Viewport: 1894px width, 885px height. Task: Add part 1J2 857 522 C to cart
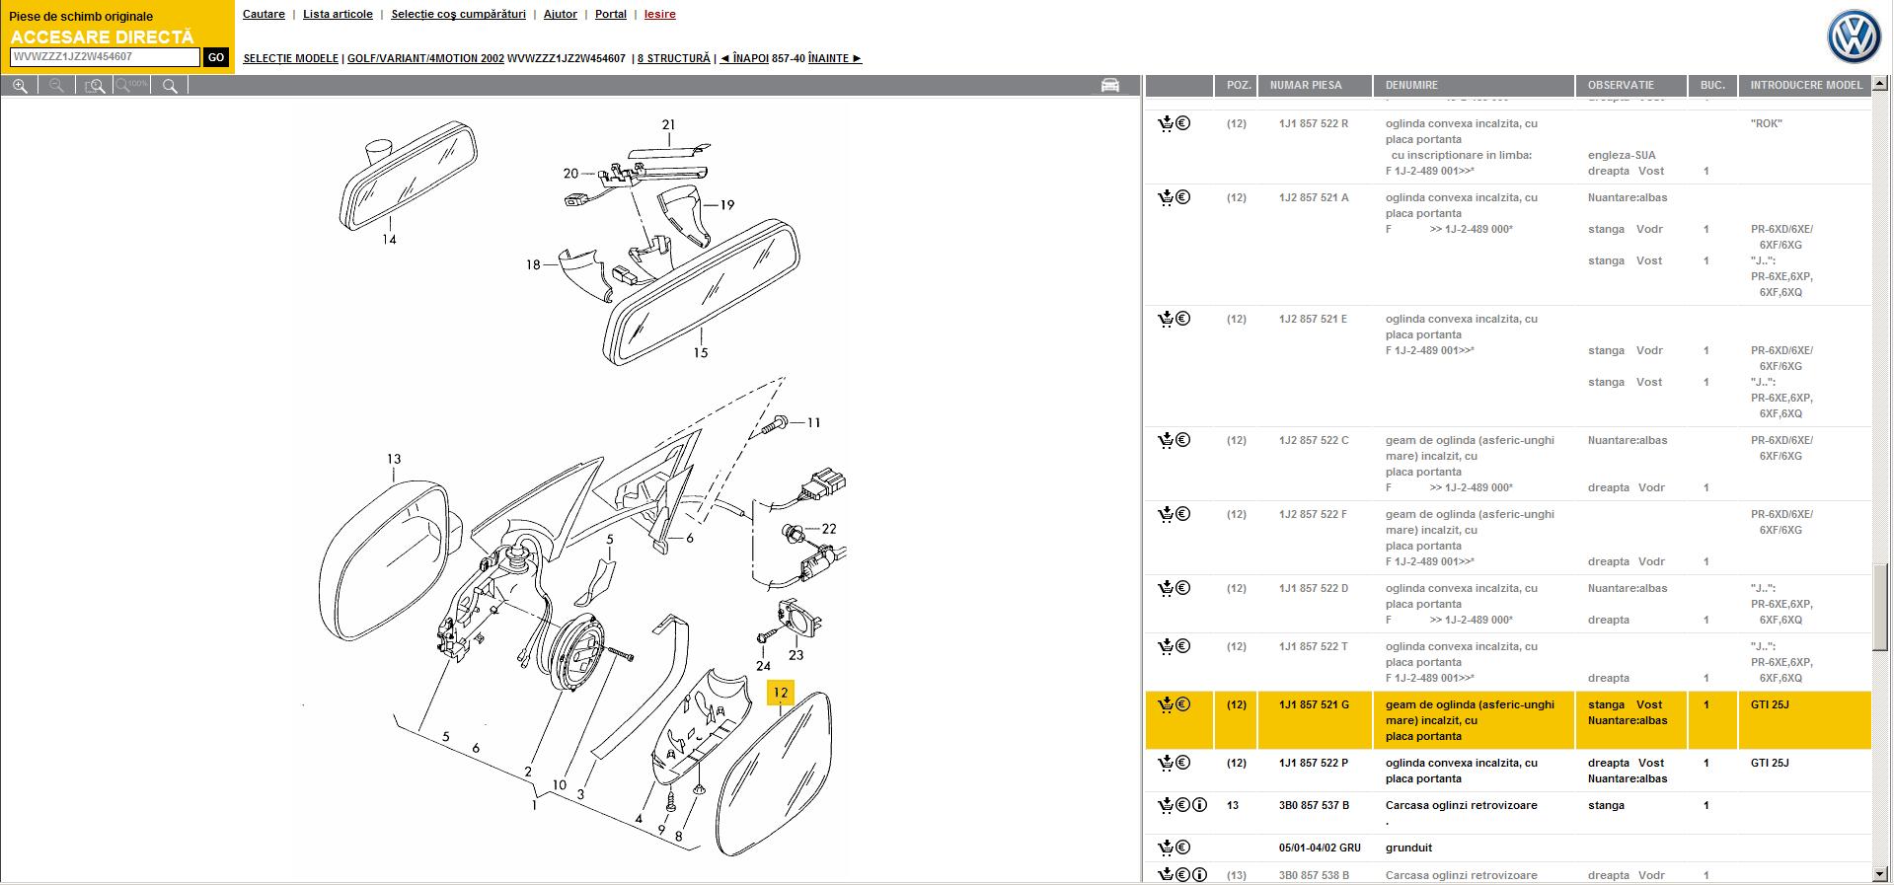tap(1166, 440)
